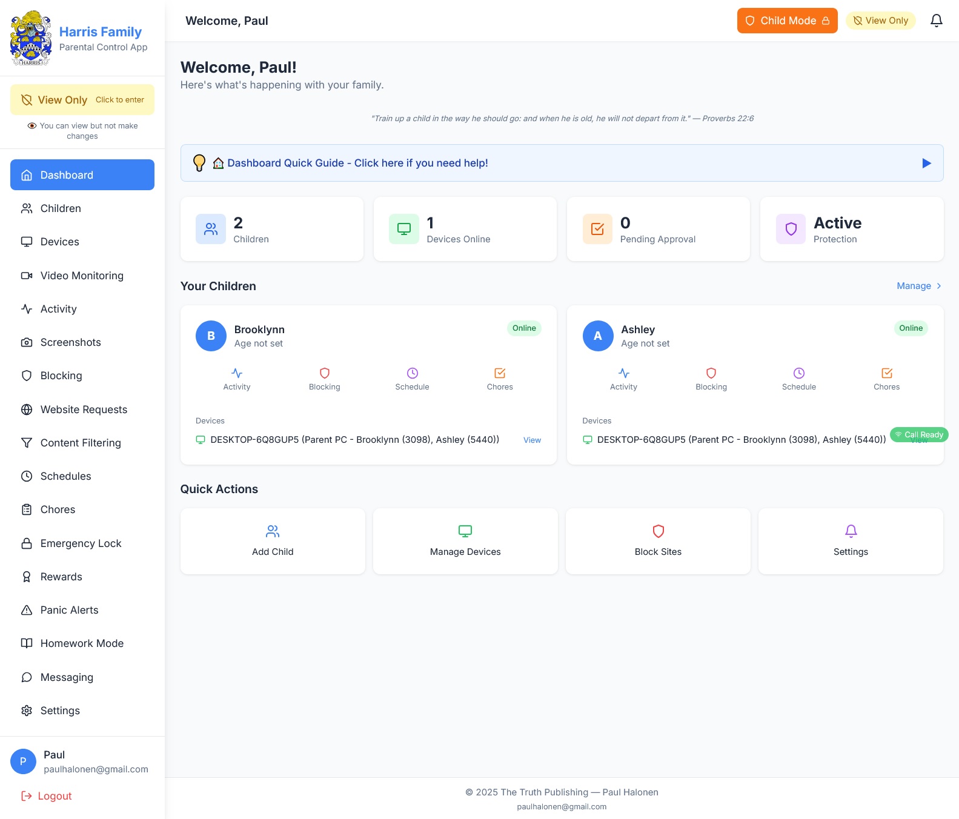
Task: Open Rewards in sidebar
Action: pyautogui.click(x=82, y=577)
